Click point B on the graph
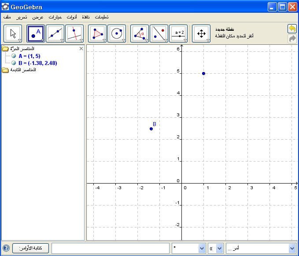 (x=151, y=129)
